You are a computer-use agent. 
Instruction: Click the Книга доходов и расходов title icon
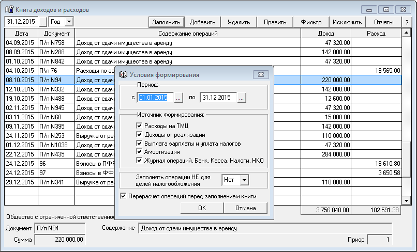[x=9, y=10]
